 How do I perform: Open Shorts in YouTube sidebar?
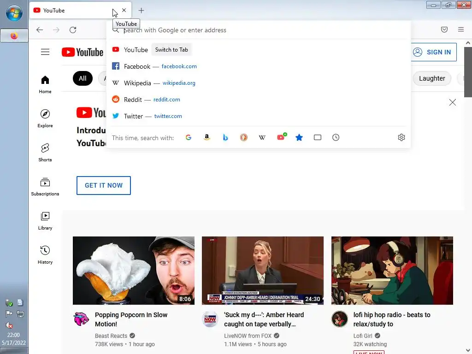(45, 153)
